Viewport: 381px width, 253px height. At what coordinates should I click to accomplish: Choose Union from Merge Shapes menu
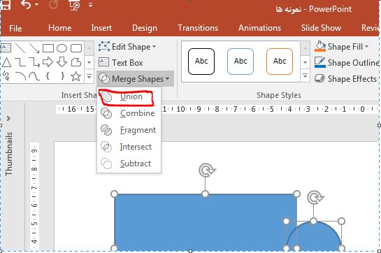[129, 96]
